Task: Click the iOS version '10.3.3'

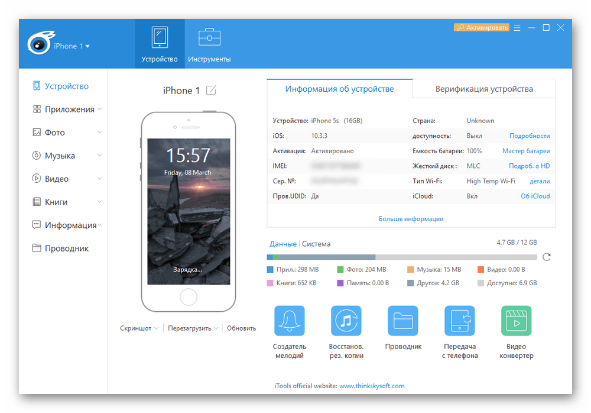Action: 319,136
